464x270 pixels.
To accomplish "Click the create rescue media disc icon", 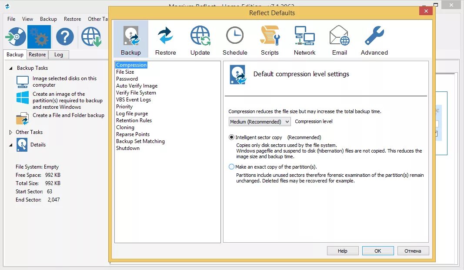I will 16,36.
